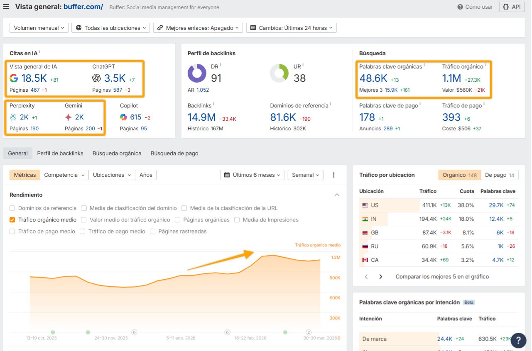
Task: Open the API panel
Action: point(511,7)
